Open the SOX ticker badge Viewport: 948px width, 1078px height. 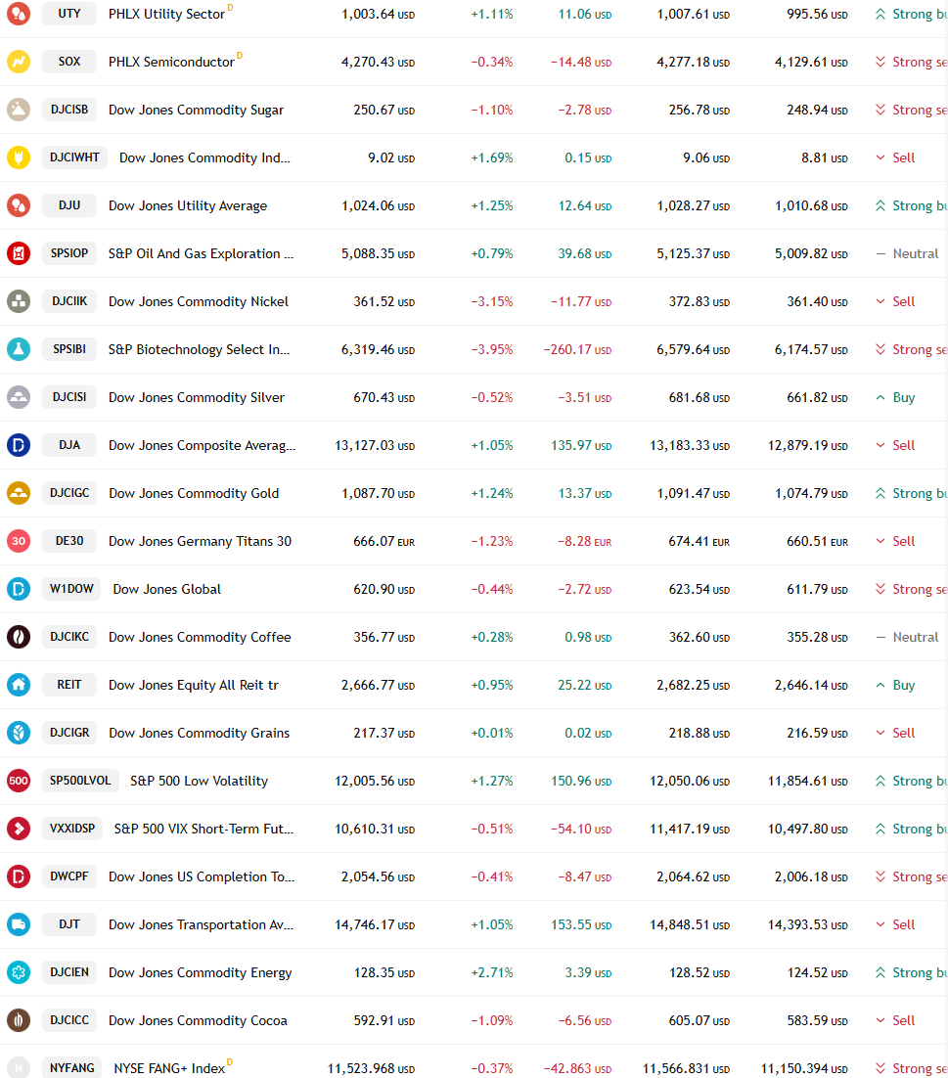[x=69, y=62]
